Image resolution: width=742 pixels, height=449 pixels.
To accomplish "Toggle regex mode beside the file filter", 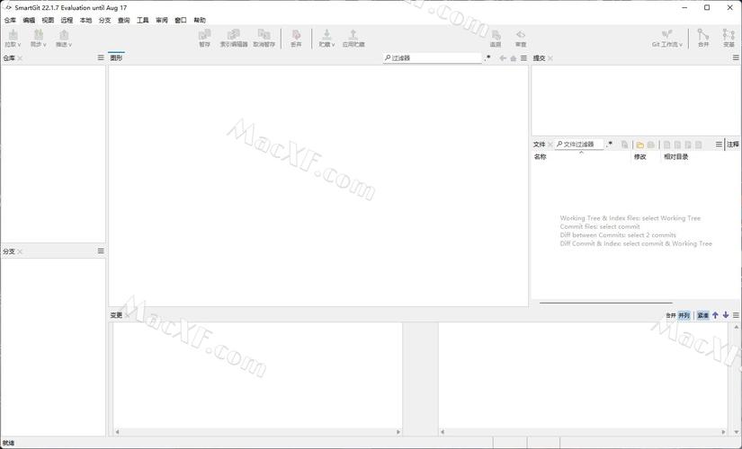I will pyautogui.click(x=609, y=145).
